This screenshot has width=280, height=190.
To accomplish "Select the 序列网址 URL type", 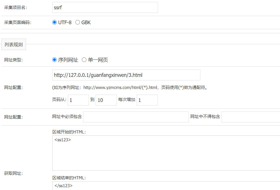I will pyautogui.click(x=55, y=60).
